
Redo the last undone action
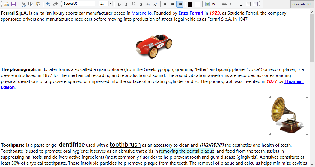coord(55,4)
